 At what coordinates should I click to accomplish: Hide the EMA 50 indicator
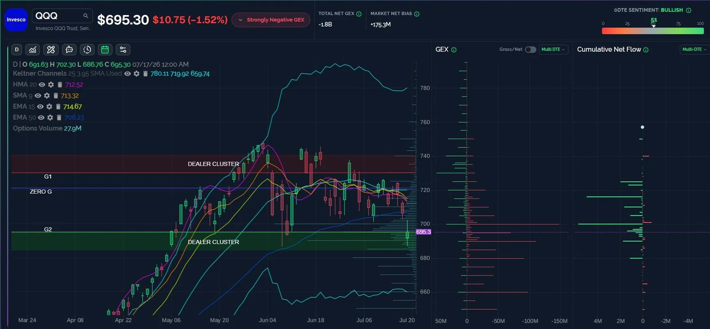(x=41, y=118)
